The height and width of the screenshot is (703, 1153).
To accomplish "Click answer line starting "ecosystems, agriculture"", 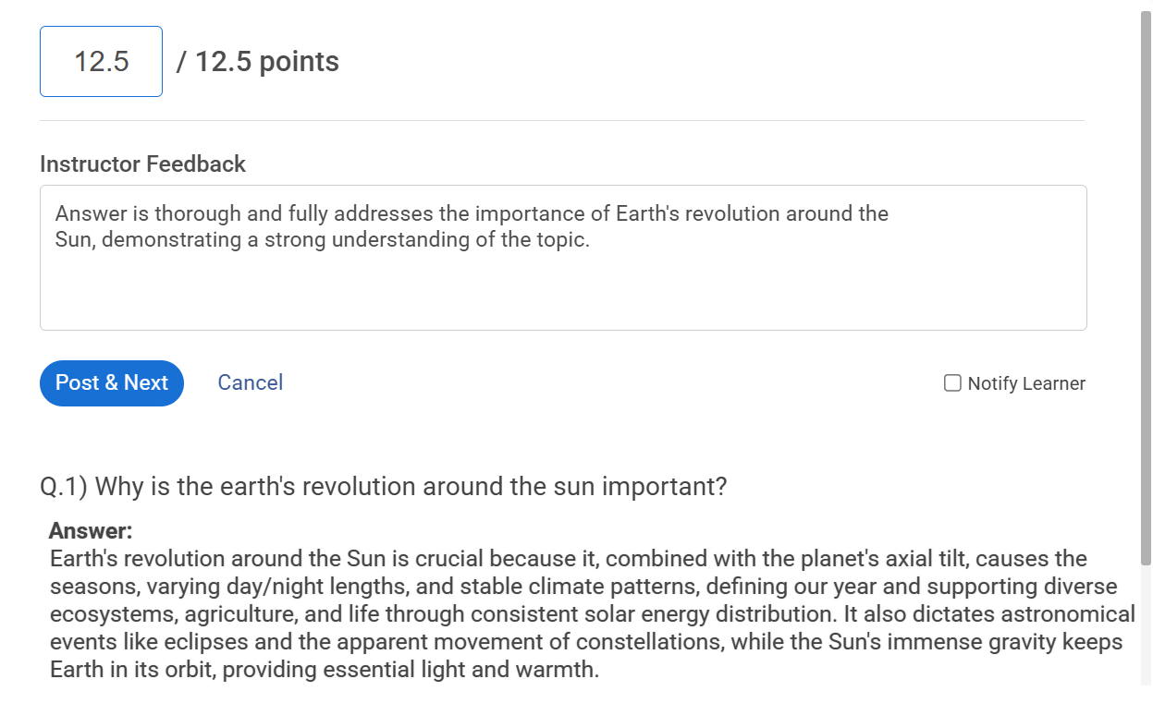I will pyautogui.click(x=592, y=614).
